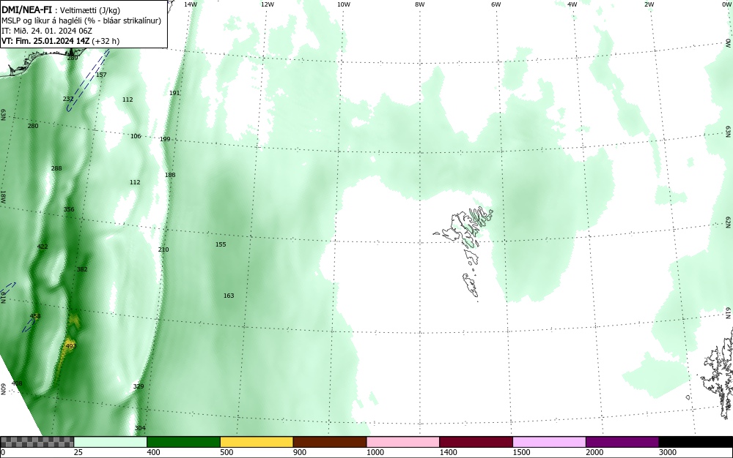Image resolution: width=733 pixels, height=458 pixels.
Task: Click the legend tick label 900
Action: (300, 452)
